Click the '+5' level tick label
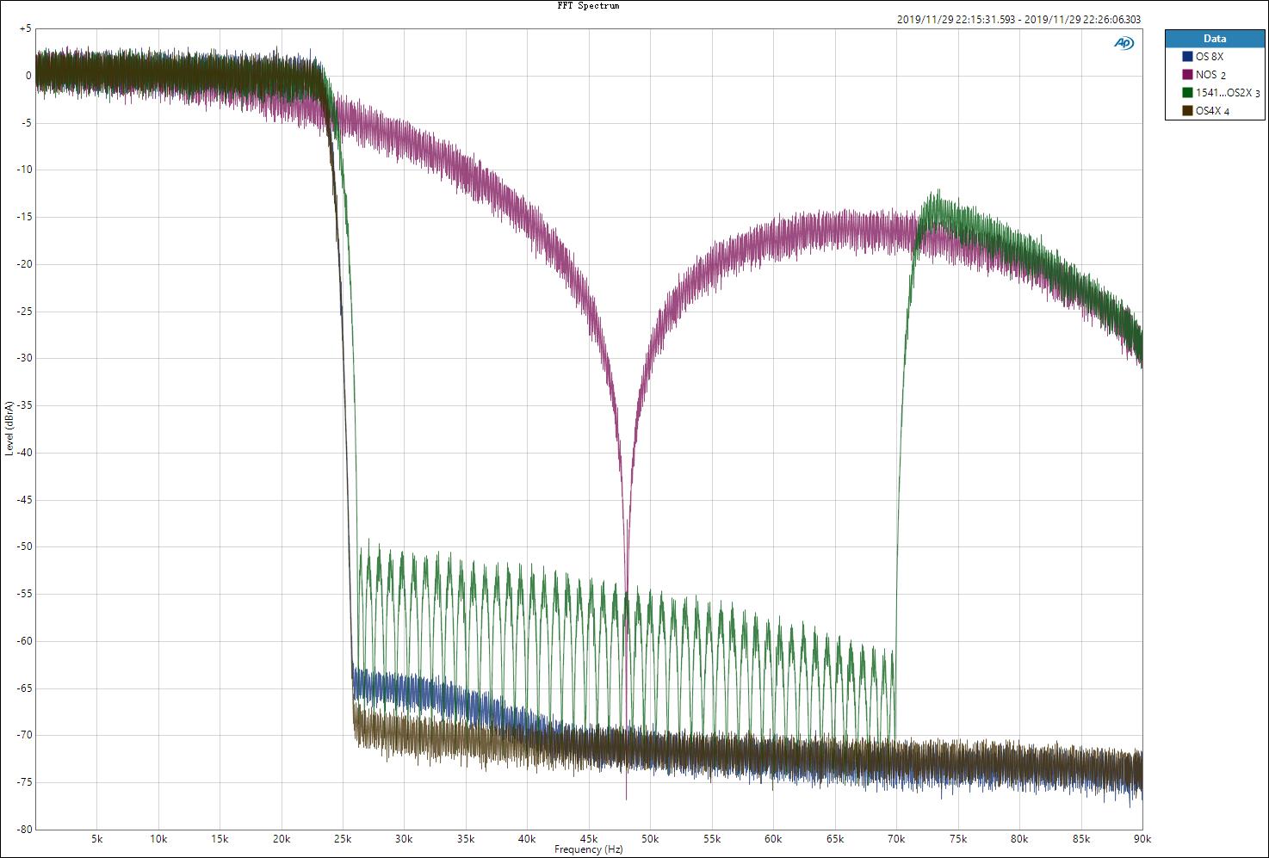This screenshot has height=858, width=1269. pyautogui.click(x=25, y=28)
